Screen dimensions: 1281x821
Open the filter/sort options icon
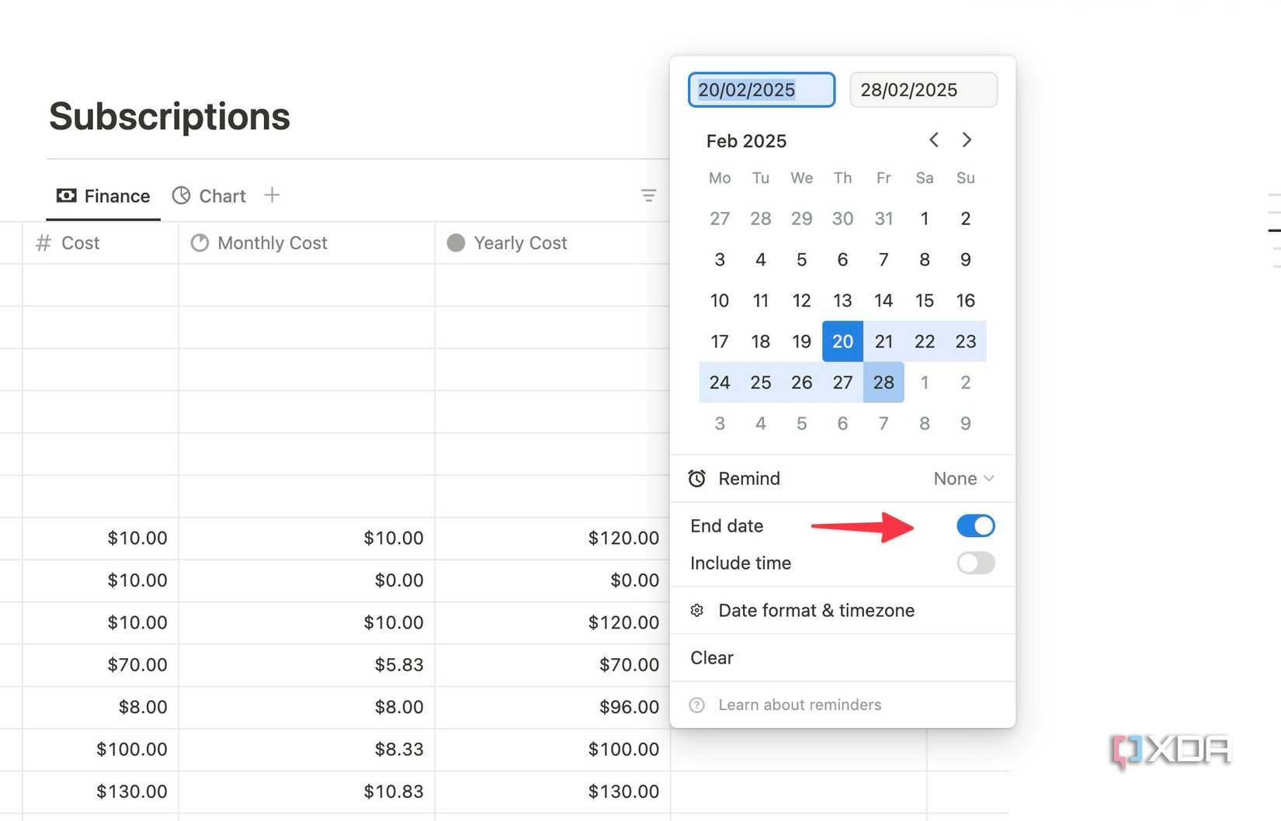pos(648,196)
